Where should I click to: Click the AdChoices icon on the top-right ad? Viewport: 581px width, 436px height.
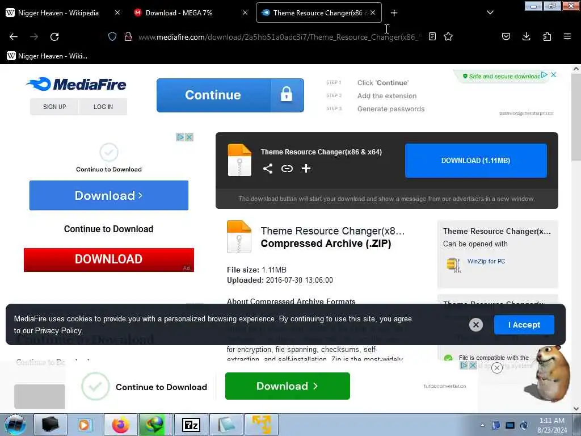pyautogui.click(x=544, y=75)
